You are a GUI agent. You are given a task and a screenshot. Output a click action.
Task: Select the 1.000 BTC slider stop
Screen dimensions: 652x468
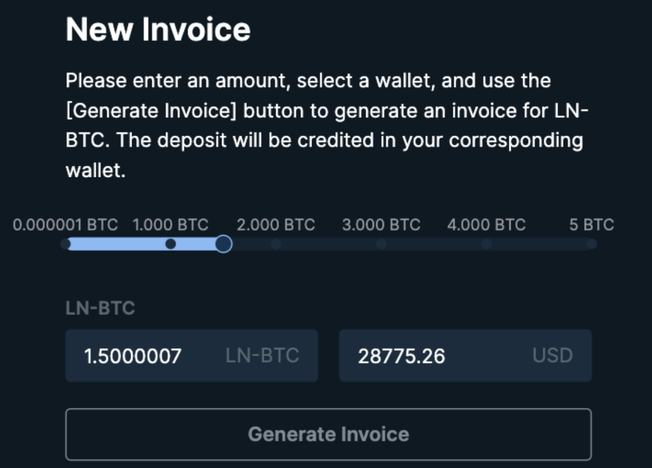(171, 244)
